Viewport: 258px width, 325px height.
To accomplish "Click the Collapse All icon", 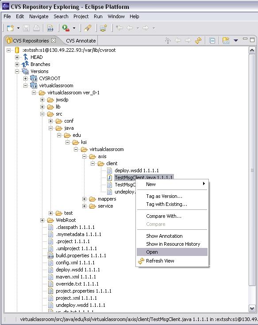I will pyautogui.click(x=212, y=41).
